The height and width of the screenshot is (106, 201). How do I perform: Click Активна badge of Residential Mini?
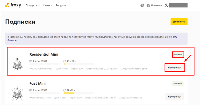178,54
